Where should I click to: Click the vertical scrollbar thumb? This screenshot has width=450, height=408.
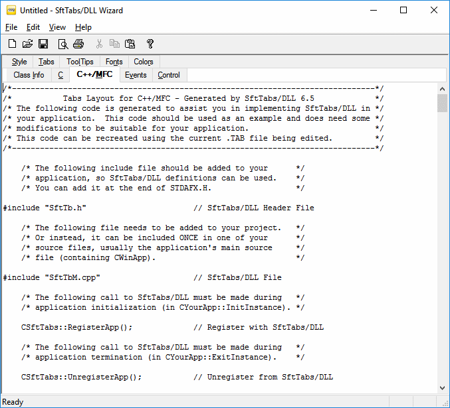(442, 103)
